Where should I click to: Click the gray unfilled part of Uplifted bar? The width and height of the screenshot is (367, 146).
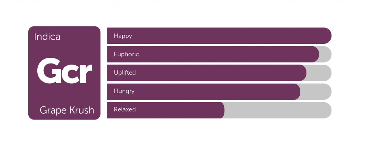point(319,73)
